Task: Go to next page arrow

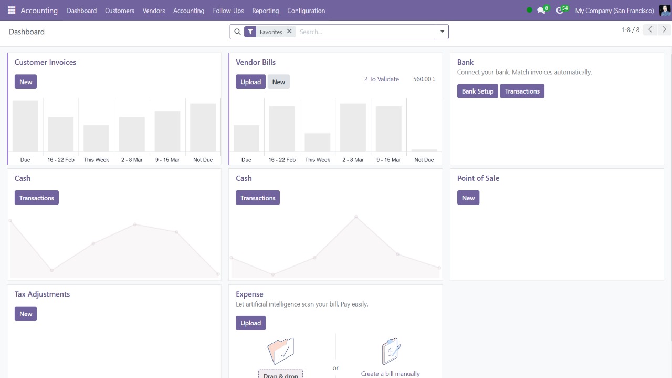Action: 665,30
